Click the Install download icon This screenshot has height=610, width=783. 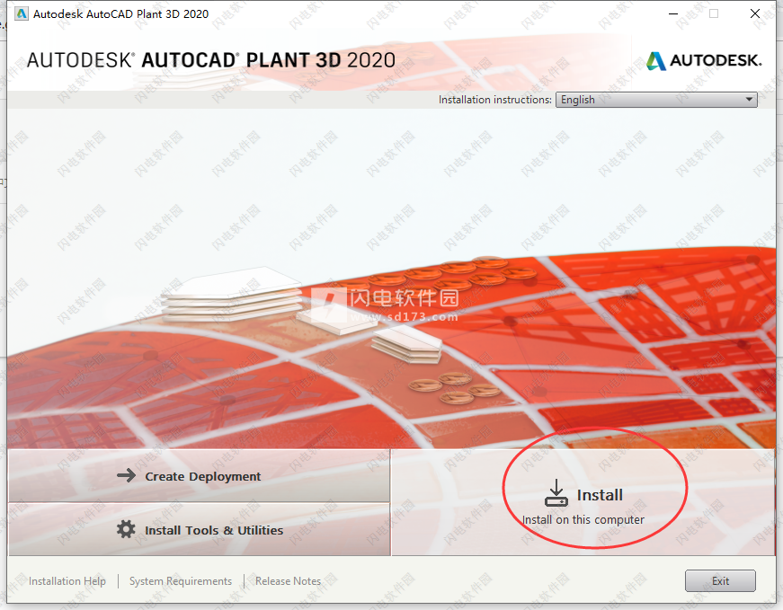point(556,493)
